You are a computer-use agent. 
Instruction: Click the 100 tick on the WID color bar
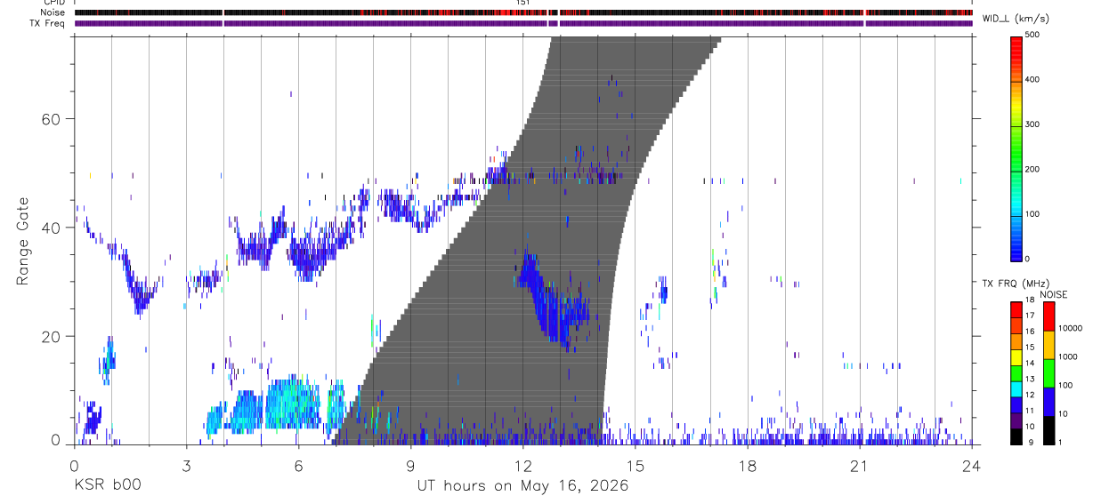[1032, 215]
